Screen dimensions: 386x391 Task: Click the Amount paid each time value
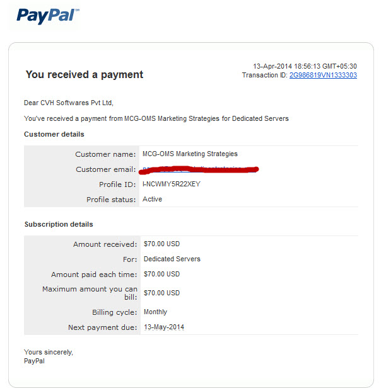coord(161,274)
